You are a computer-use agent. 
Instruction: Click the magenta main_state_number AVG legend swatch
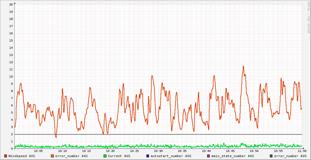(209, 156)
